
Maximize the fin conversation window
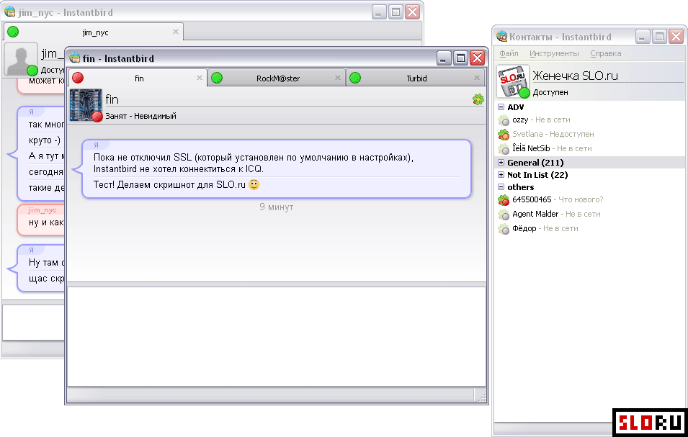[460, 58]
